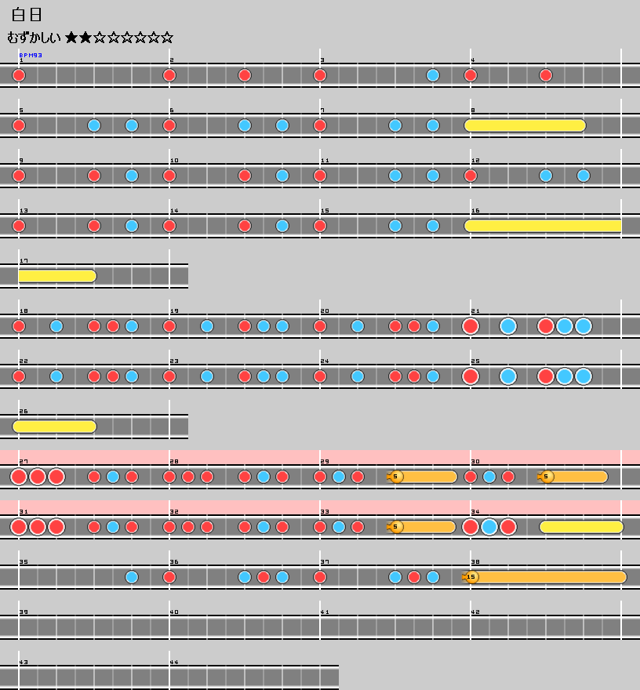The width and height of the screenshot is (640, 690).
Task: Select the yellow drumroll bar in measure 8
Action: 525,125
